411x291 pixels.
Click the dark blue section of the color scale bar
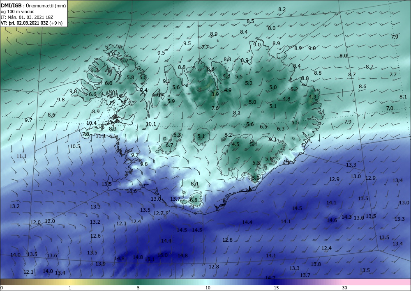coord(275,282)
